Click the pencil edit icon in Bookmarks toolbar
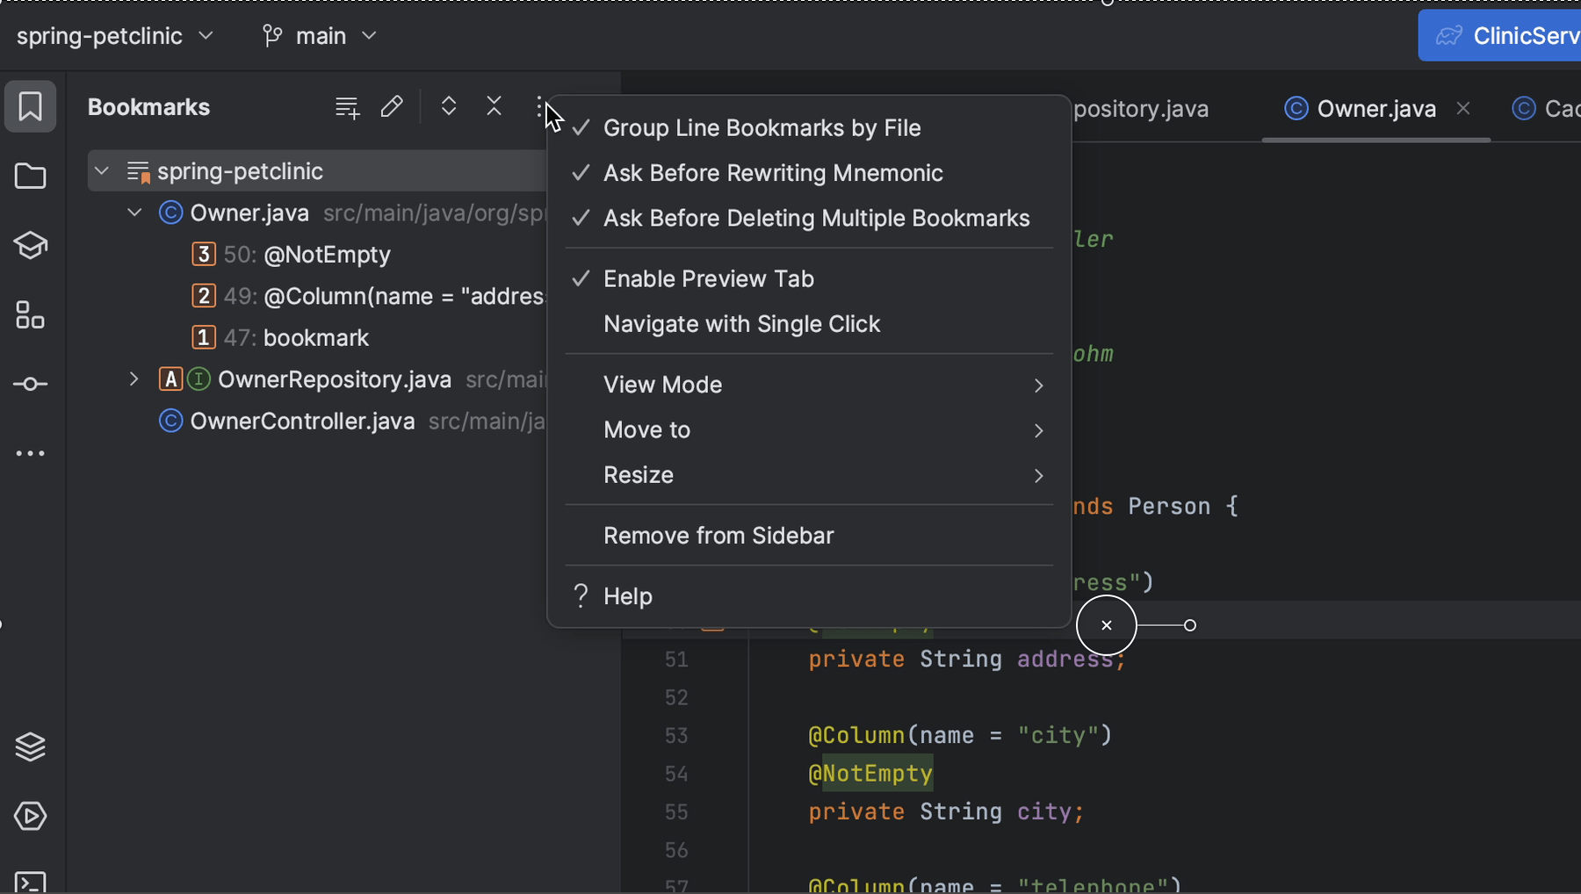 tap(392, 106)
